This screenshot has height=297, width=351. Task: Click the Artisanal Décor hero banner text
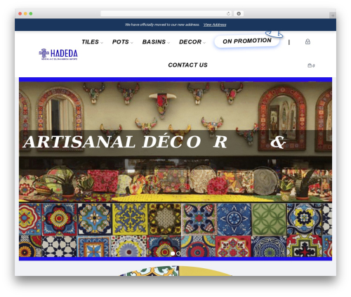154,142
